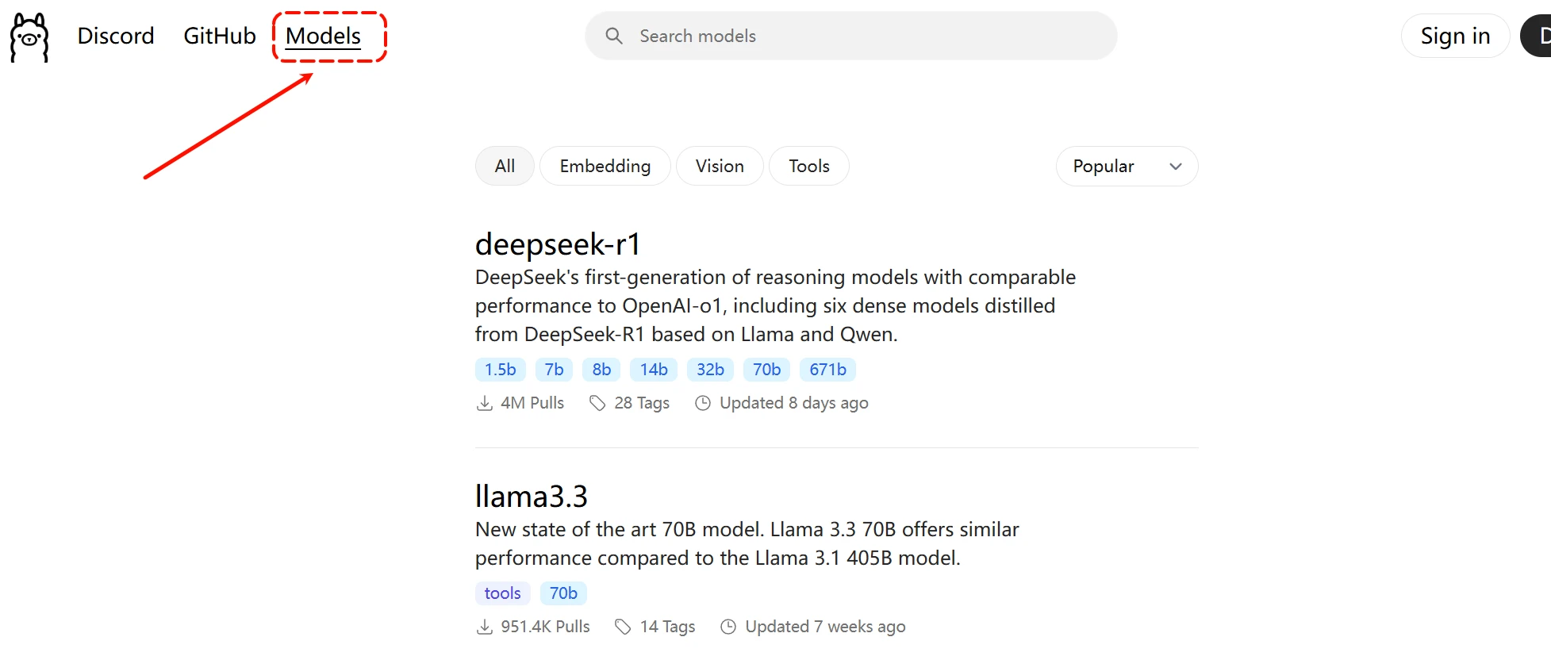The height and width of the screenshot is (660, 1551).
Task: Select the 32b tag of deepseek-r1
Action: click(x=710, y=370)
